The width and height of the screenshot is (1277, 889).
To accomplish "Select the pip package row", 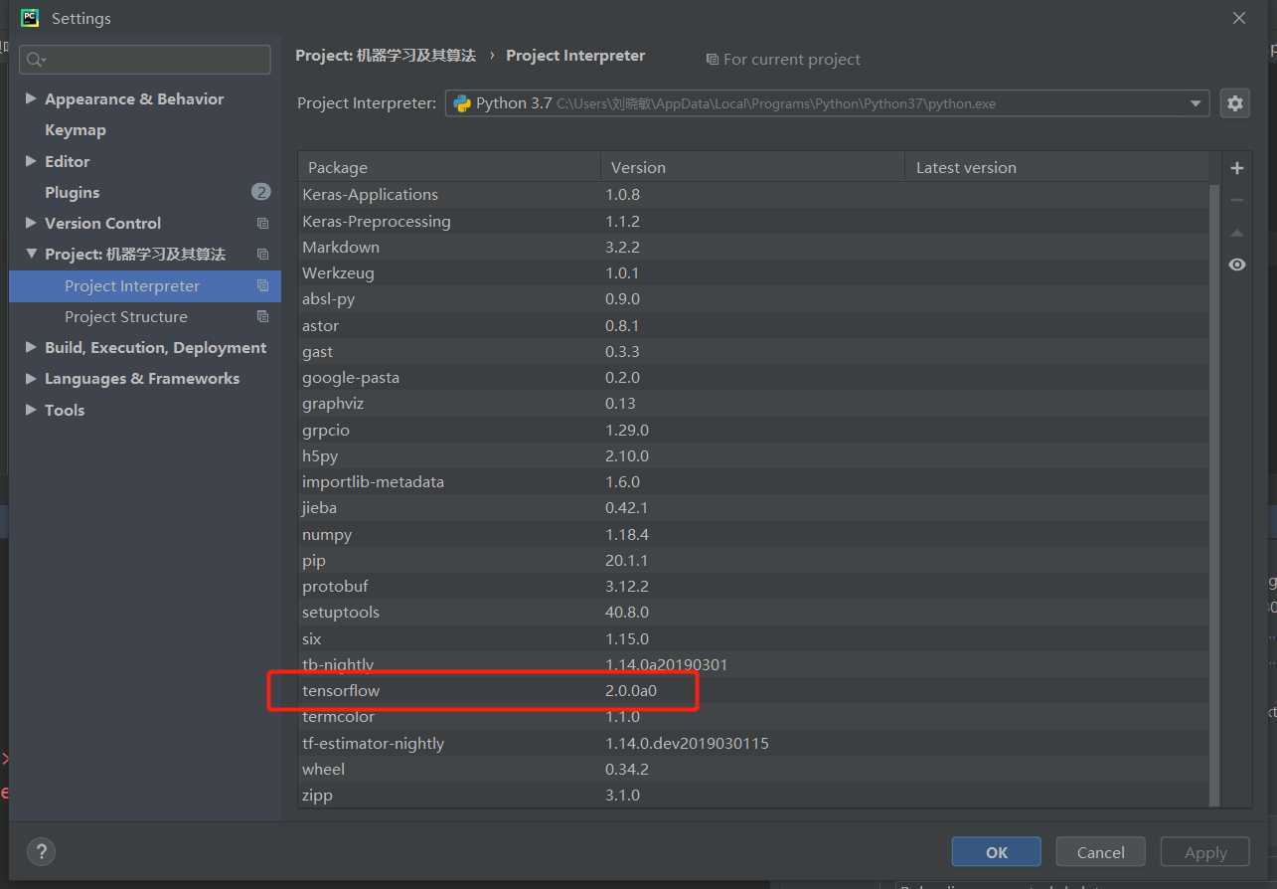I will tap(753, 560).
